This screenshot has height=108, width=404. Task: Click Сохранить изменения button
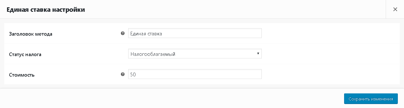[371, 99]
